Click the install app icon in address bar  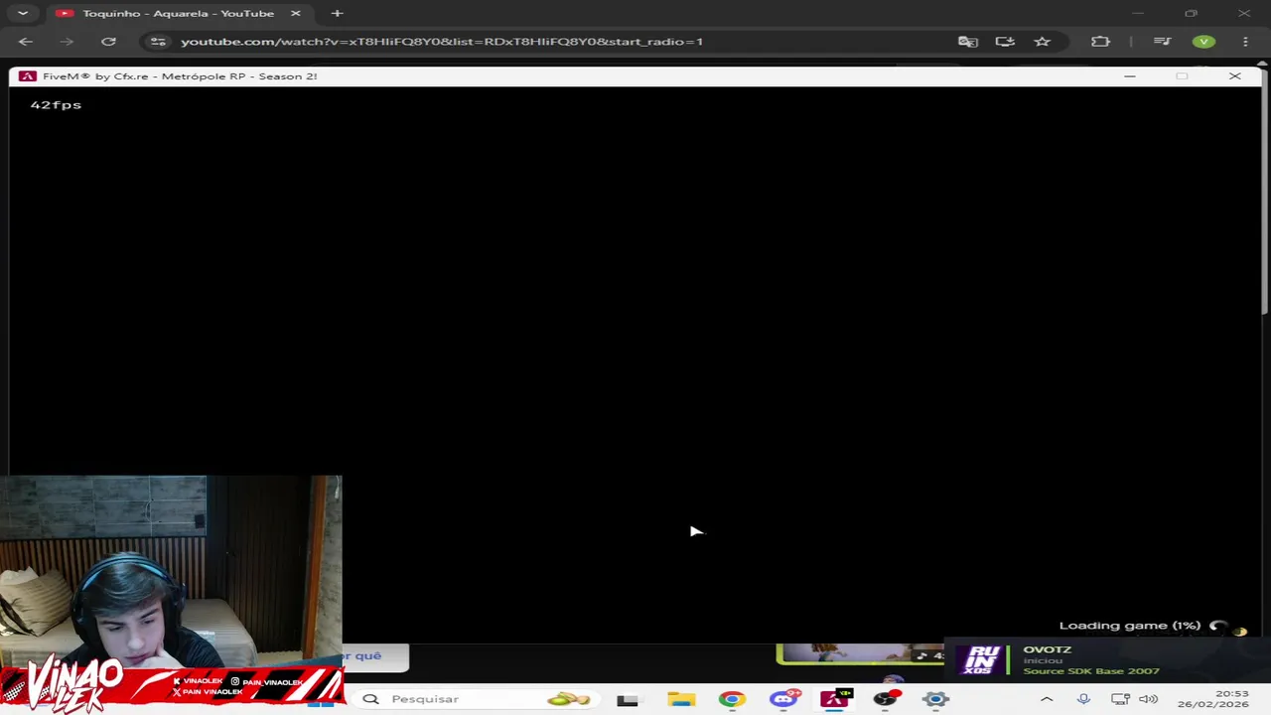tap(1005, 42)
